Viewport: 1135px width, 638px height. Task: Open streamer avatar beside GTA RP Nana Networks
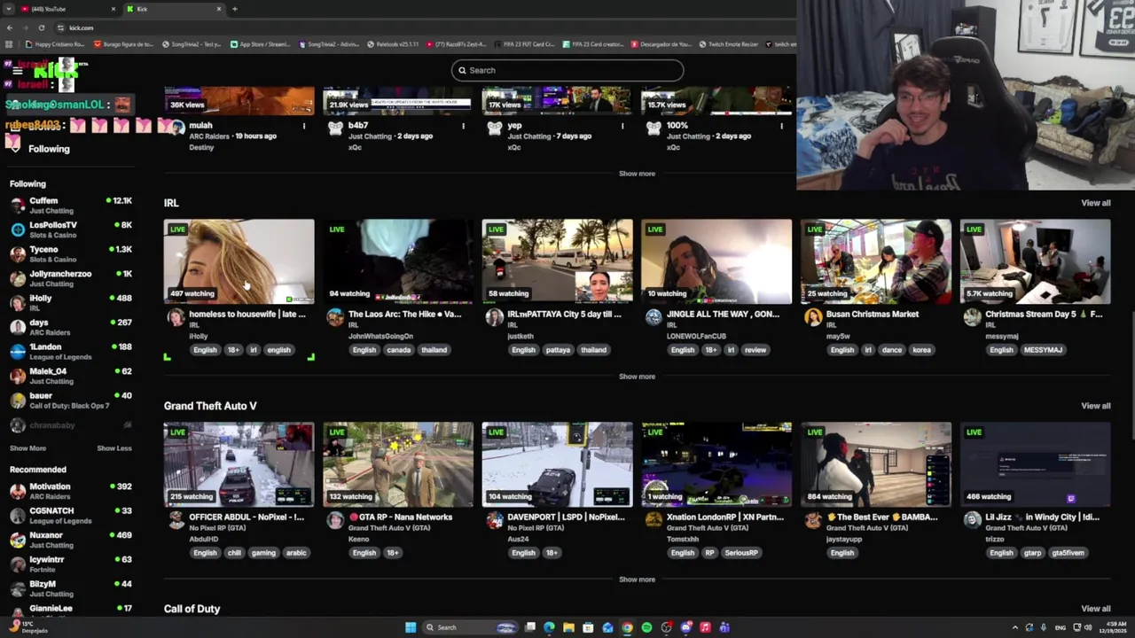click(x=335, y=520)
